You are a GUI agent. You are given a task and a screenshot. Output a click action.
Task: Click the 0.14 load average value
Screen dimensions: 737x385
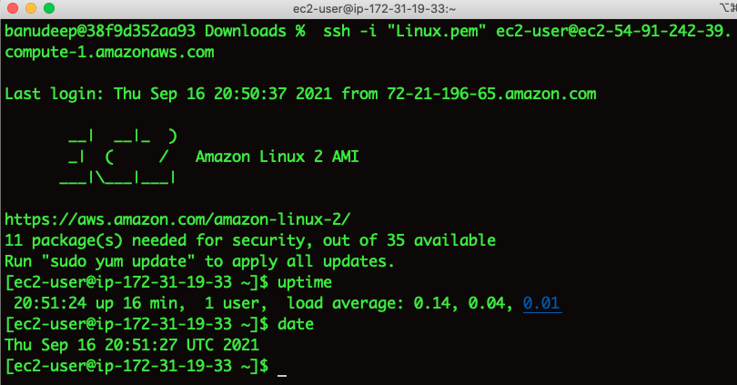coord(432,303)
